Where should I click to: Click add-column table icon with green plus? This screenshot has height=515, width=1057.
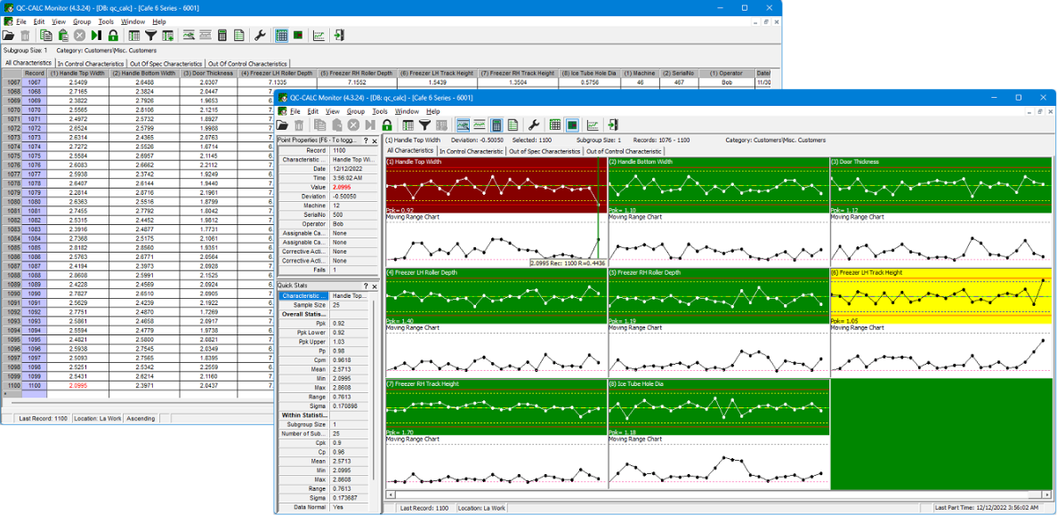pyautogui.click(x=168, y=35)
